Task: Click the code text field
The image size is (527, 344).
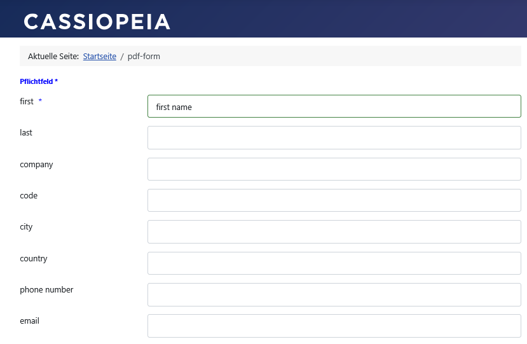Action: [334, 200]
